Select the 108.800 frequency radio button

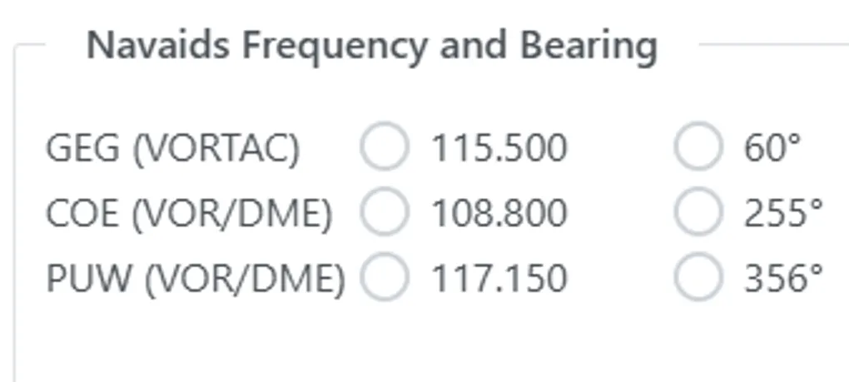tap(385, 214)
